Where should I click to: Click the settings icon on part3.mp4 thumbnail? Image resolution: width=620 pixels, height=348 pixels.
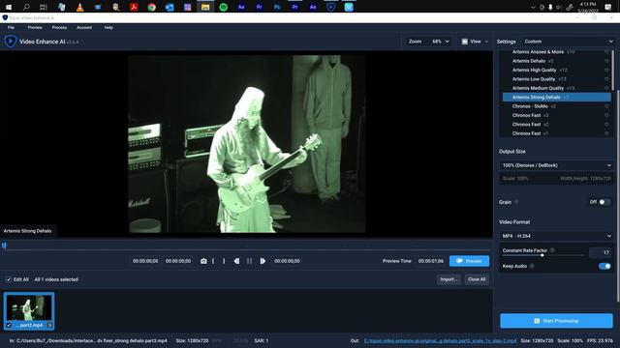49,325
